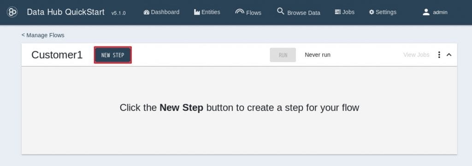472x166 pixels.
Task: Open the Jobs page
Action: pyautogui.click(x=345, y=12)
